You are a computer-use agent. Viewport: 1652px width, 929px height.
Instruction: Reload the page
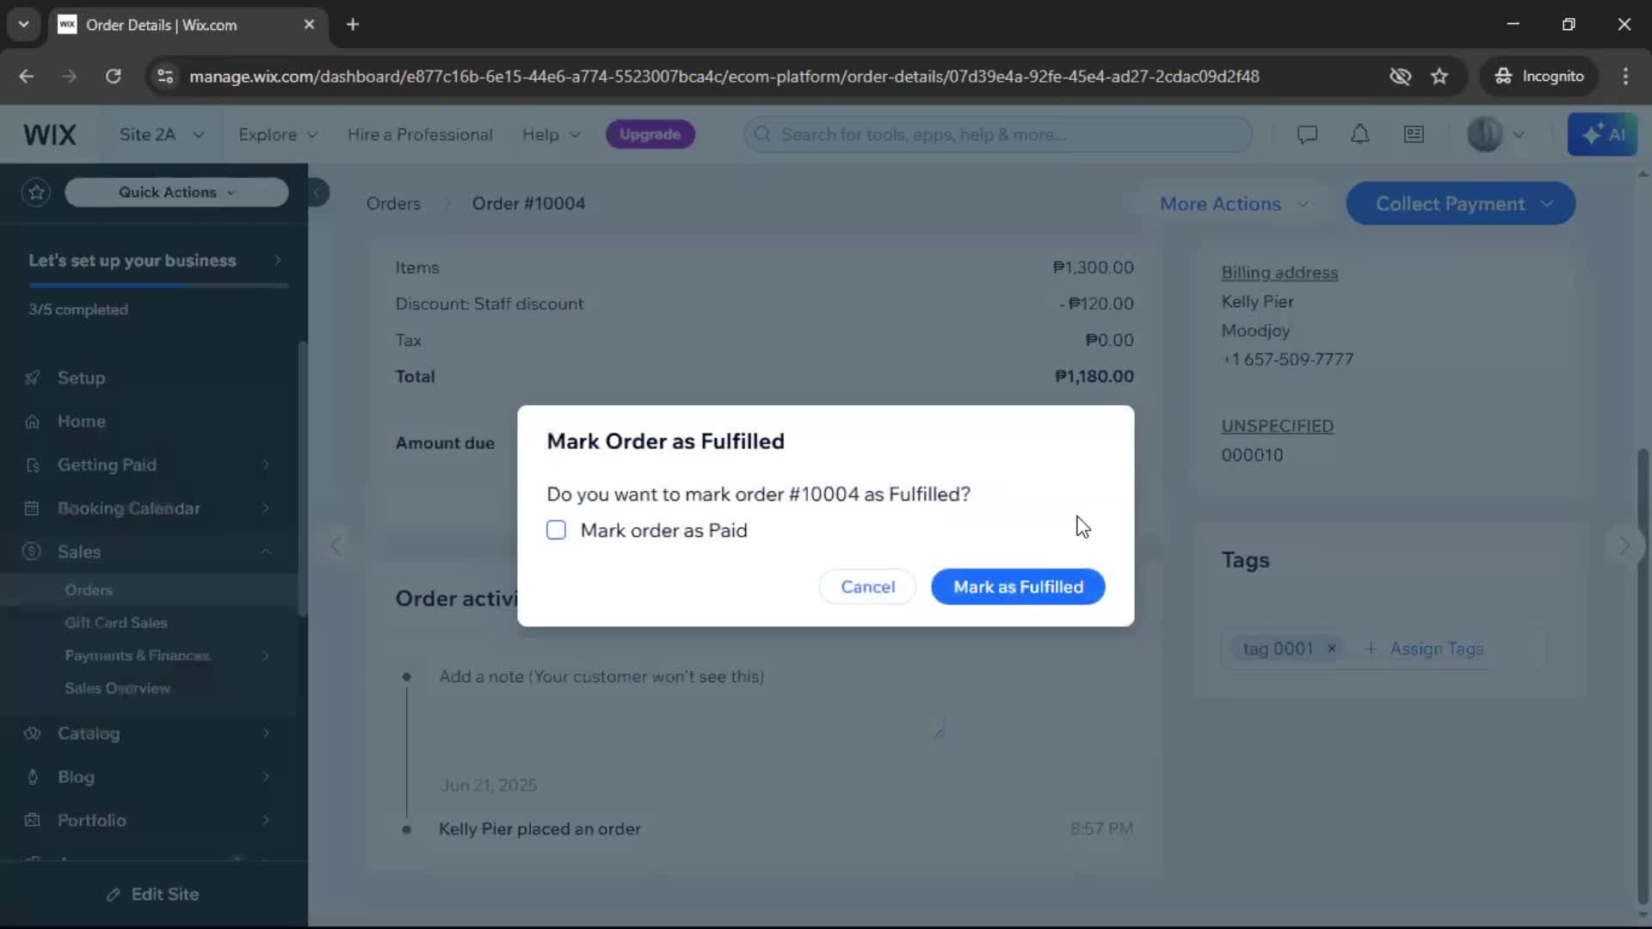(113, 77)
